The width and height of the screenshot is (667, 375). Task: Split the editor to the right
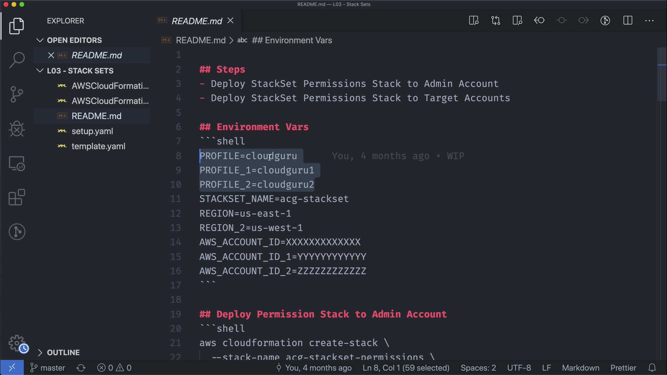click(x=627, y=20)
